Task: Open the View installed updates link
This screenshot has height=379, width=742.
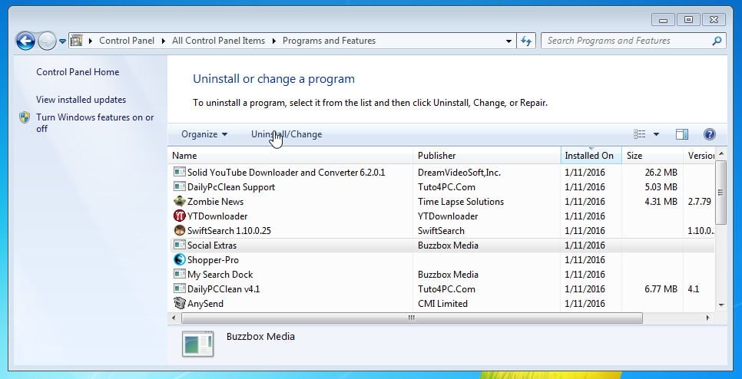Action: tap(81, 100)
